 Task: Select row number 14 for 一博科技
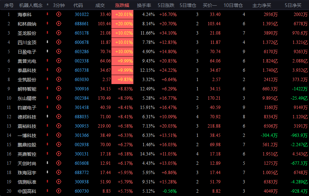click(9, 135)
